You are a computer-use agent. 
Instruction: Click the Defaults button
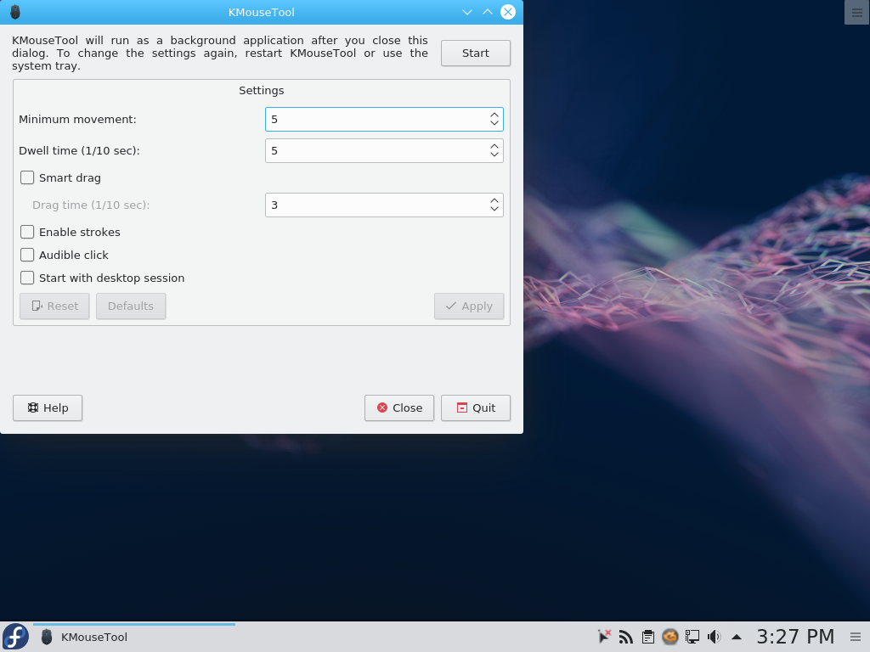click(131, 306)
